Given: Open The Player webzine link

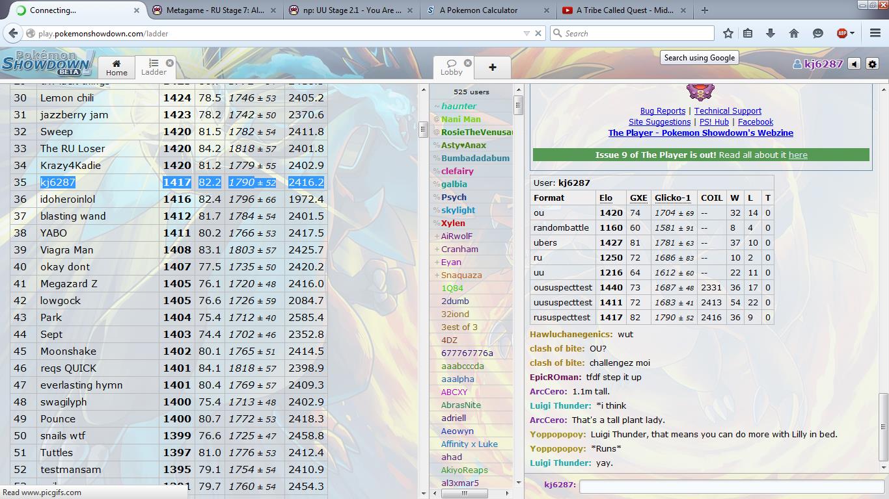Looking at the screenshot, I should pos(700,133).
